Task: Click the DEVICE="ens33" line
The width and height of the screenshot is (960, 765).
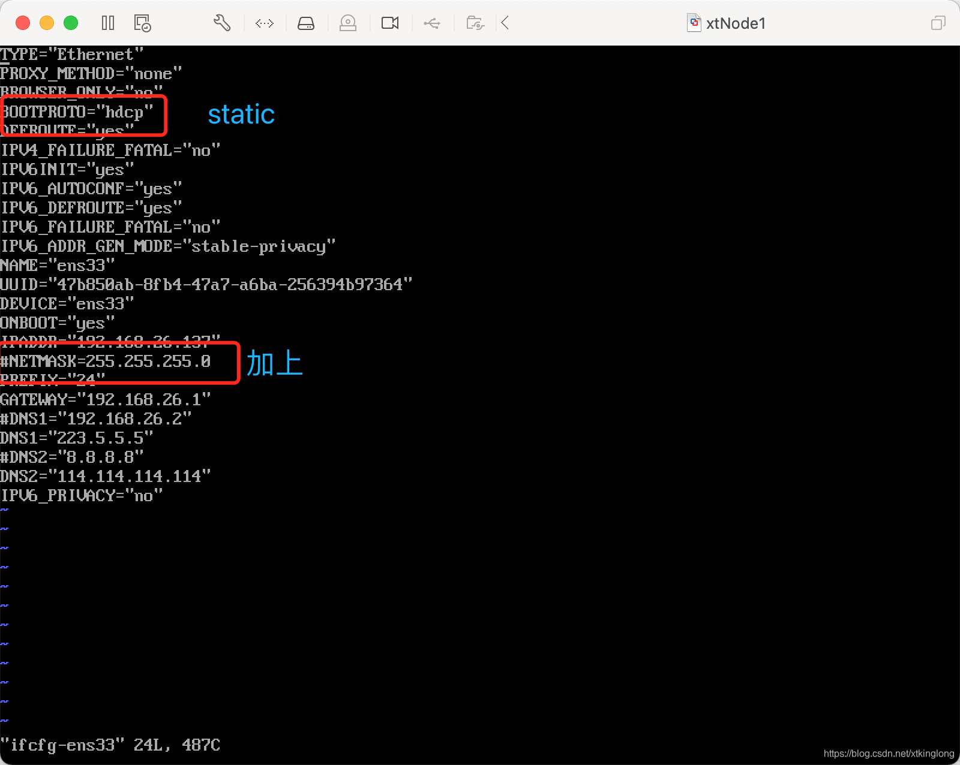Action: (67, 304)
